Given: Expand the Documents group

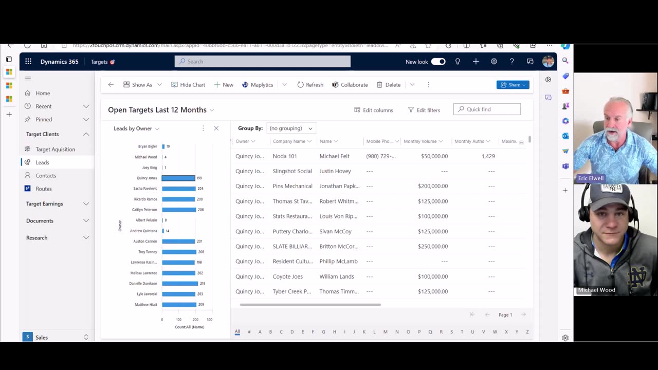Looking at the screenshot, I should point(86,221).
